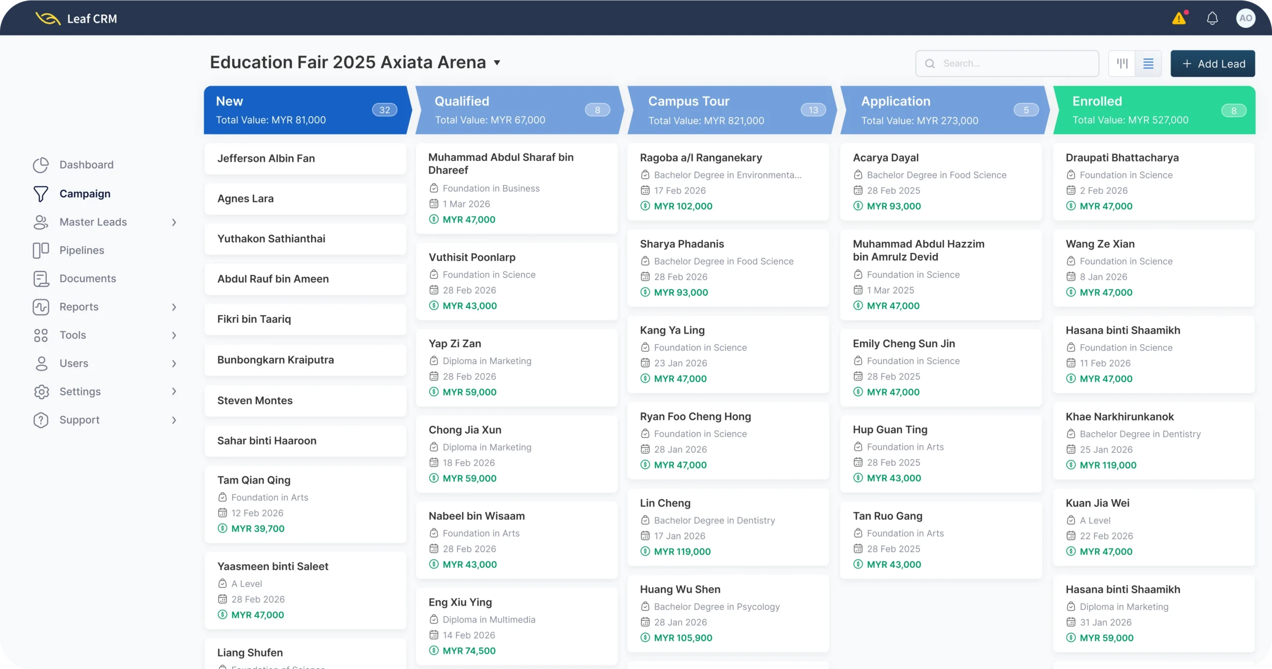Switch to list view
The width and height of the screenshot is (1272, 669).
click(1148, 64)
